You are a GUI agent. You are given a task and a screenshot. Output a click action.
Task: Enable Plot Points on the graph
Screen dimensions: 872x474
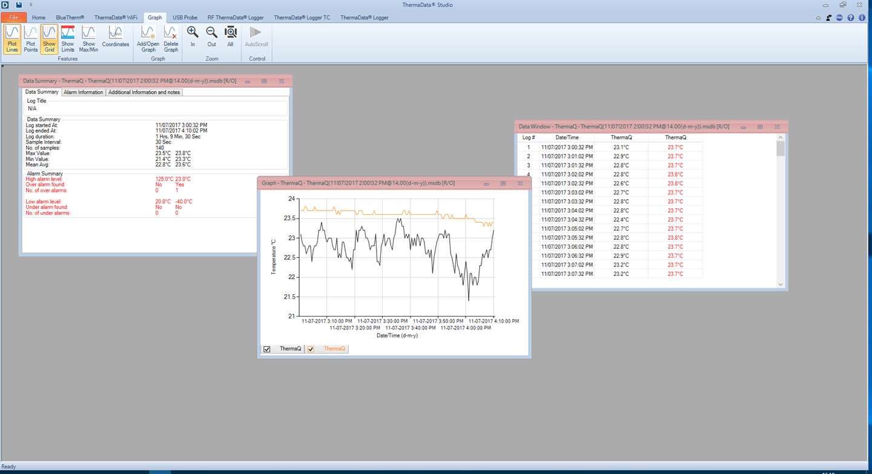pyautogui.click(x=31, y=39)
